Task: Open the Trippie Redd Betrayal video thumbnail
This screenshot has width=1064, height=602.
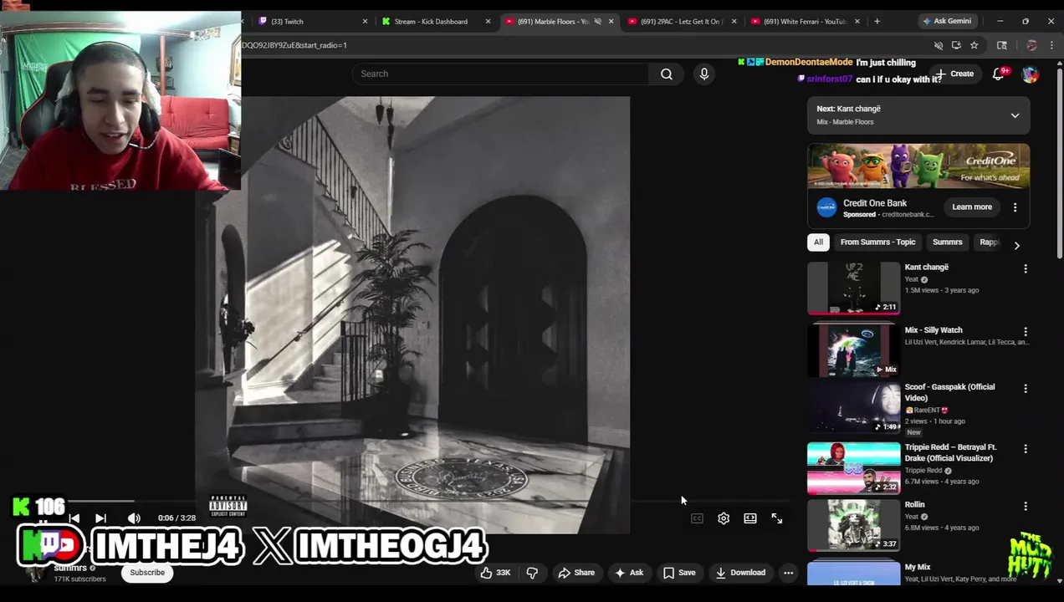Action: [x=853, y=468]
